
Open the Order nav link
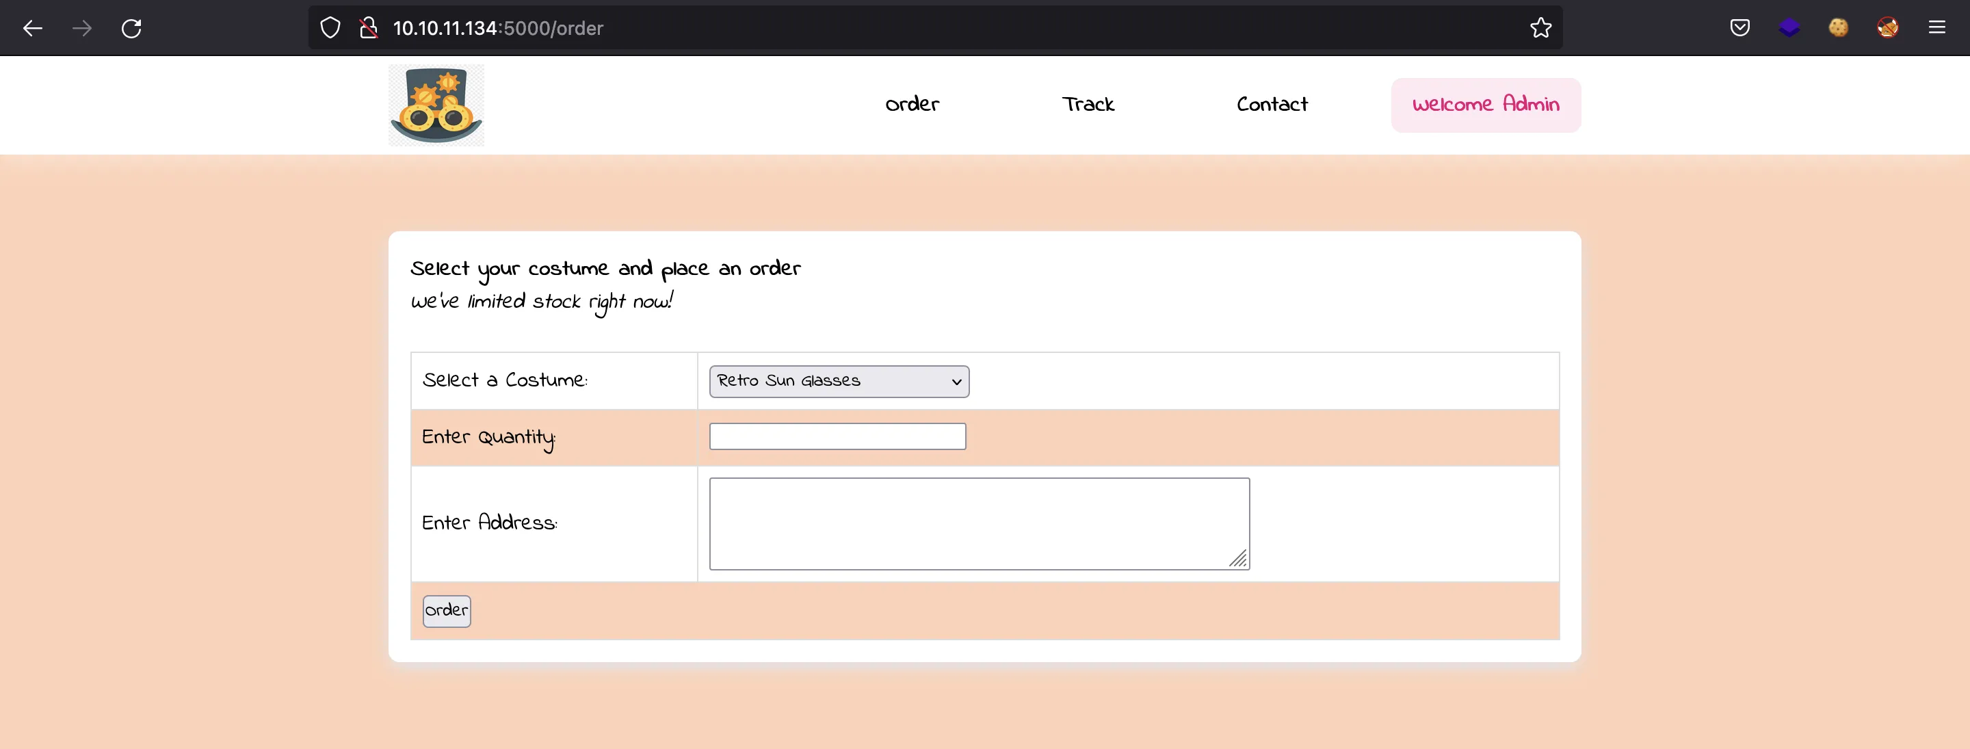[x=912, y=104]
